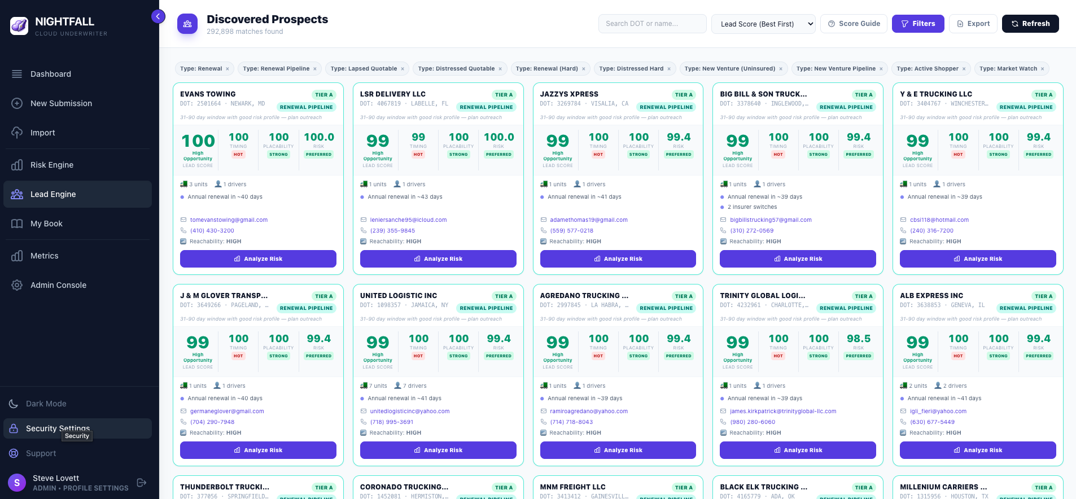Viewport: 1076px width, 499px height.
Task: Email germaneglover@gmail.com
Action: point(227,412)
